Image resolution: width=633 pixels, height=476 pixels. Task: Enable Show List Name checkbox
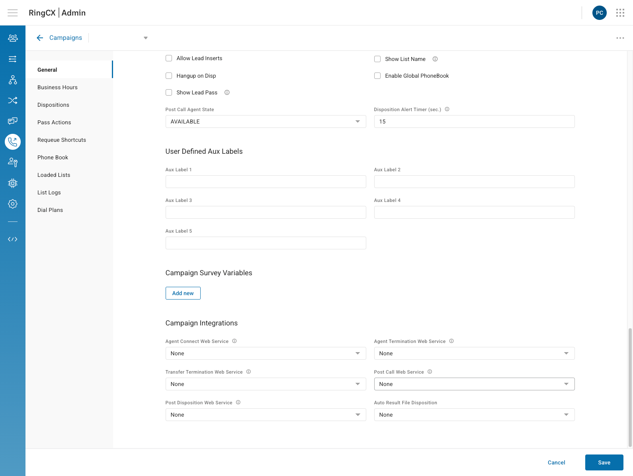point(377,59)
